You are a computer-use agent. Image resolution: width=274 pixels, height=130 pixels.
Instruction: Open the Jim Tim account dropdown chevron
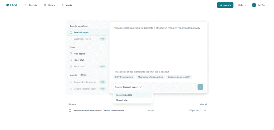click(268, 5)
